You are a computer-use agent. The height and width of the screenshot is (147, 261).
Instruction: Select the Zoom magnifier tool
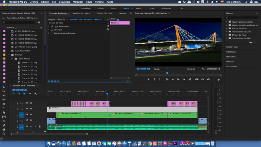(x=4, y=134)
